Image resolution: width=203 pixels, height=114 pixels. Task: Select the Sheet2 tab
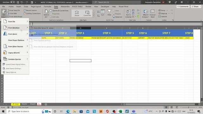click(x=24, y=104)
